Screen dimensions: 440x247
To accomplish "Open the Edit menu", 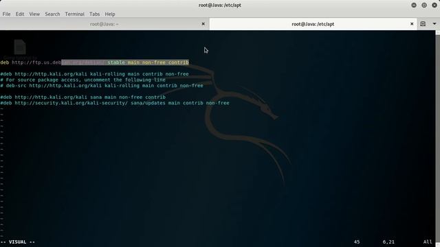I will tap(20, 14).
